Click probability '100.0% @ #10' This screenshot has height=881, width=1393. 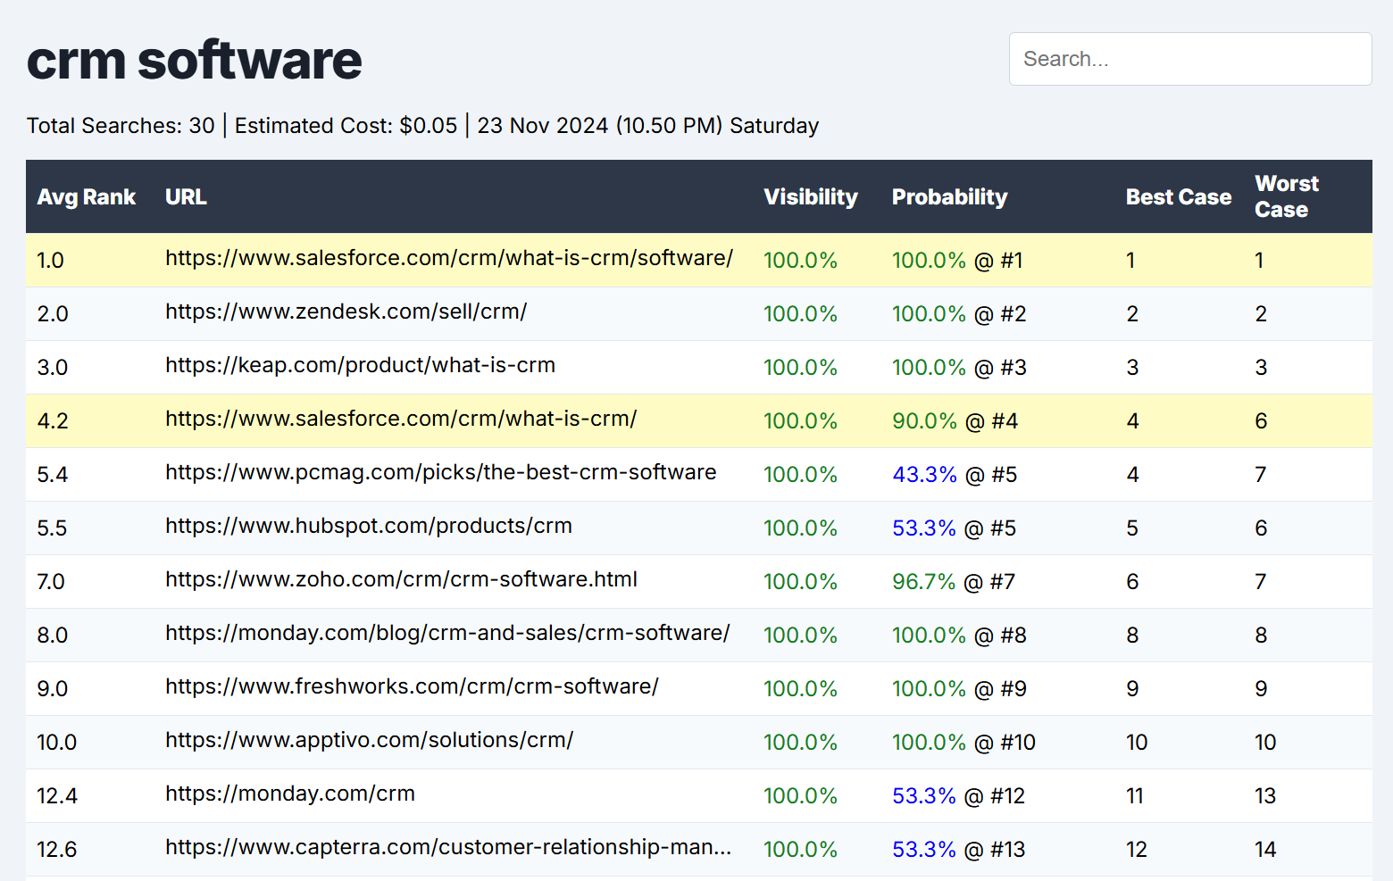(963, 743)
